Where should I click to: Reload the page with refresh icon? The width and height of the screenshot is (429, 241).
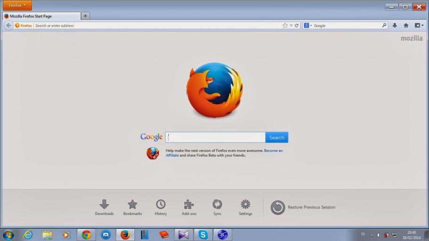click(297, 25)
